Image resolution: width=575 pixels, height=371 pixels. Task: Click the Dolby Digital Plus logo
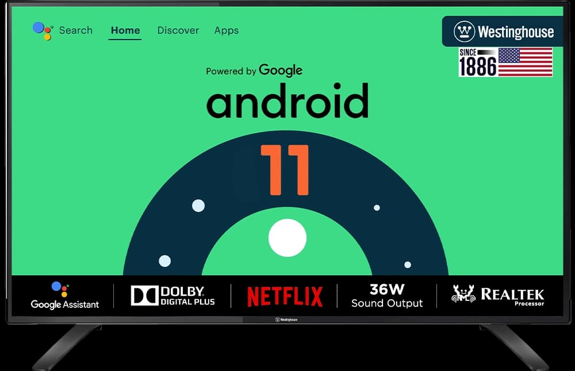(x=172, y=296)
